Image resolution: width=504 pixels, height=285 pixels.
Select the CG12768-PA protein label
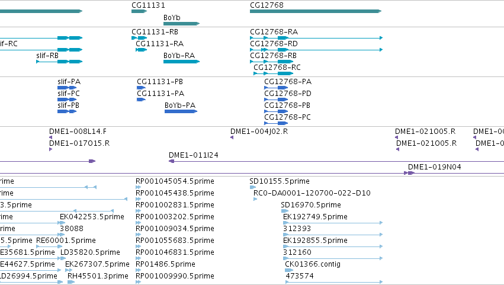click(x=288, y=82)
